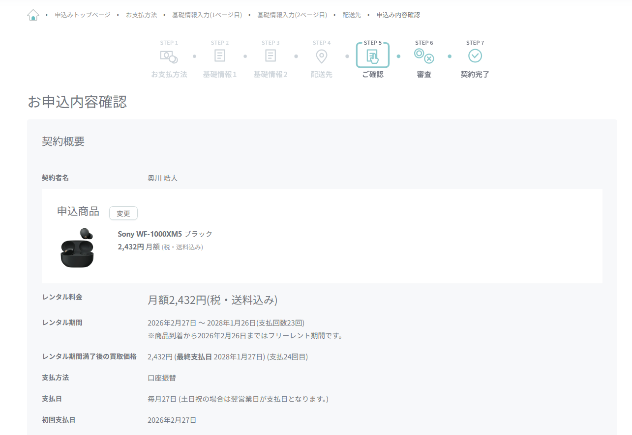Click the 変更 button next to 申込商品
Viewport: 632px width, 435px height.
[123, 213]
